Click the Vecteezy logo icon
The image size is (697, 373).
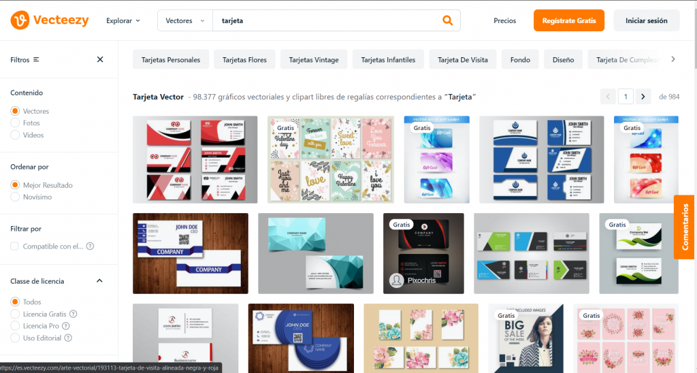point(20,20)
